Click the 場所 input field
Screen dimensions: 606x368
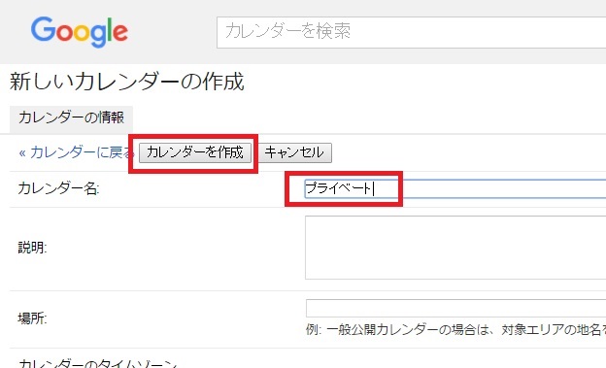pos(455,308)
